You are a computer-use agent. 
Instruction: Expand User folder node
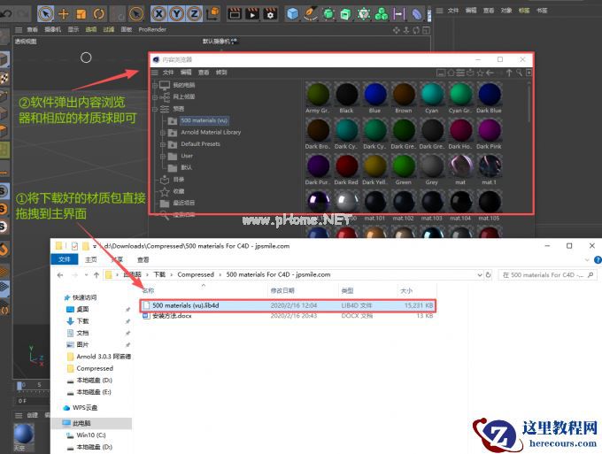coord(163,157)
